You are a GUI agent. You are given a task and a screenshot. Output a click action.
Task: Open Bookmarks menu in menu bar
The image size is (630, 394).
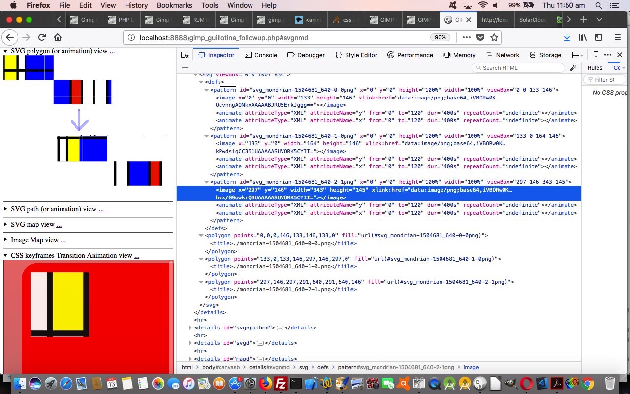174,5
